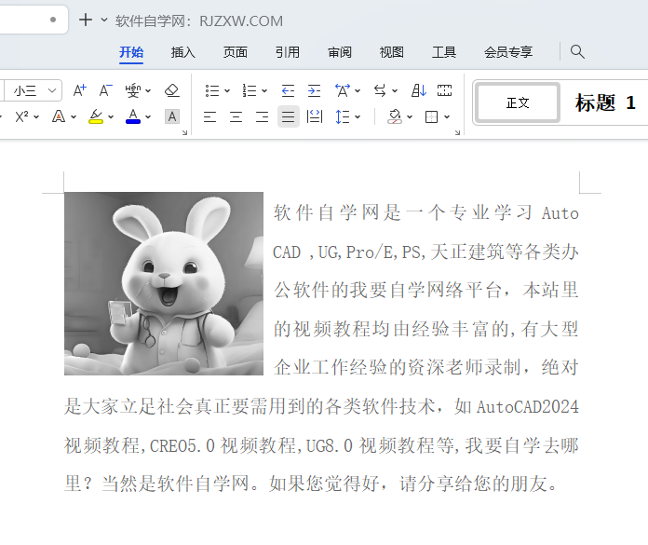
Task: Apply the 正文 style
Action: point(518,102)
